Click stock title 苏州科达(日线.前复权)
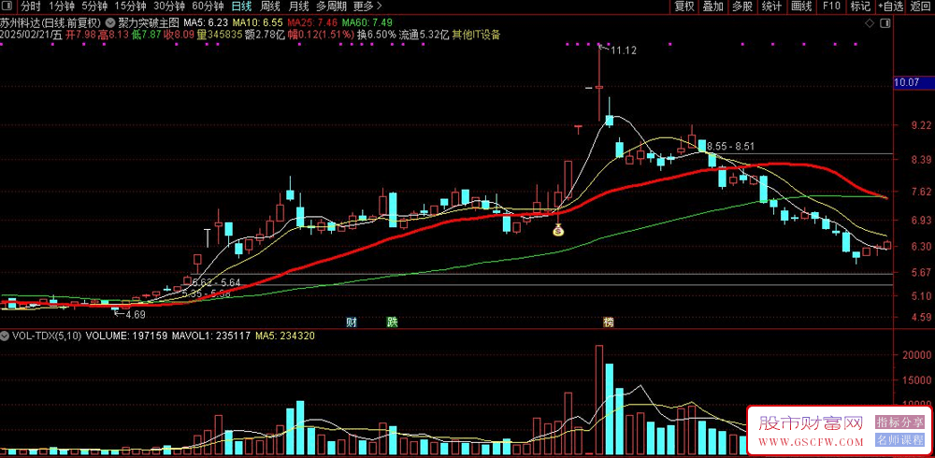Viewport: 935px width, 458px height. click(51, 22)
